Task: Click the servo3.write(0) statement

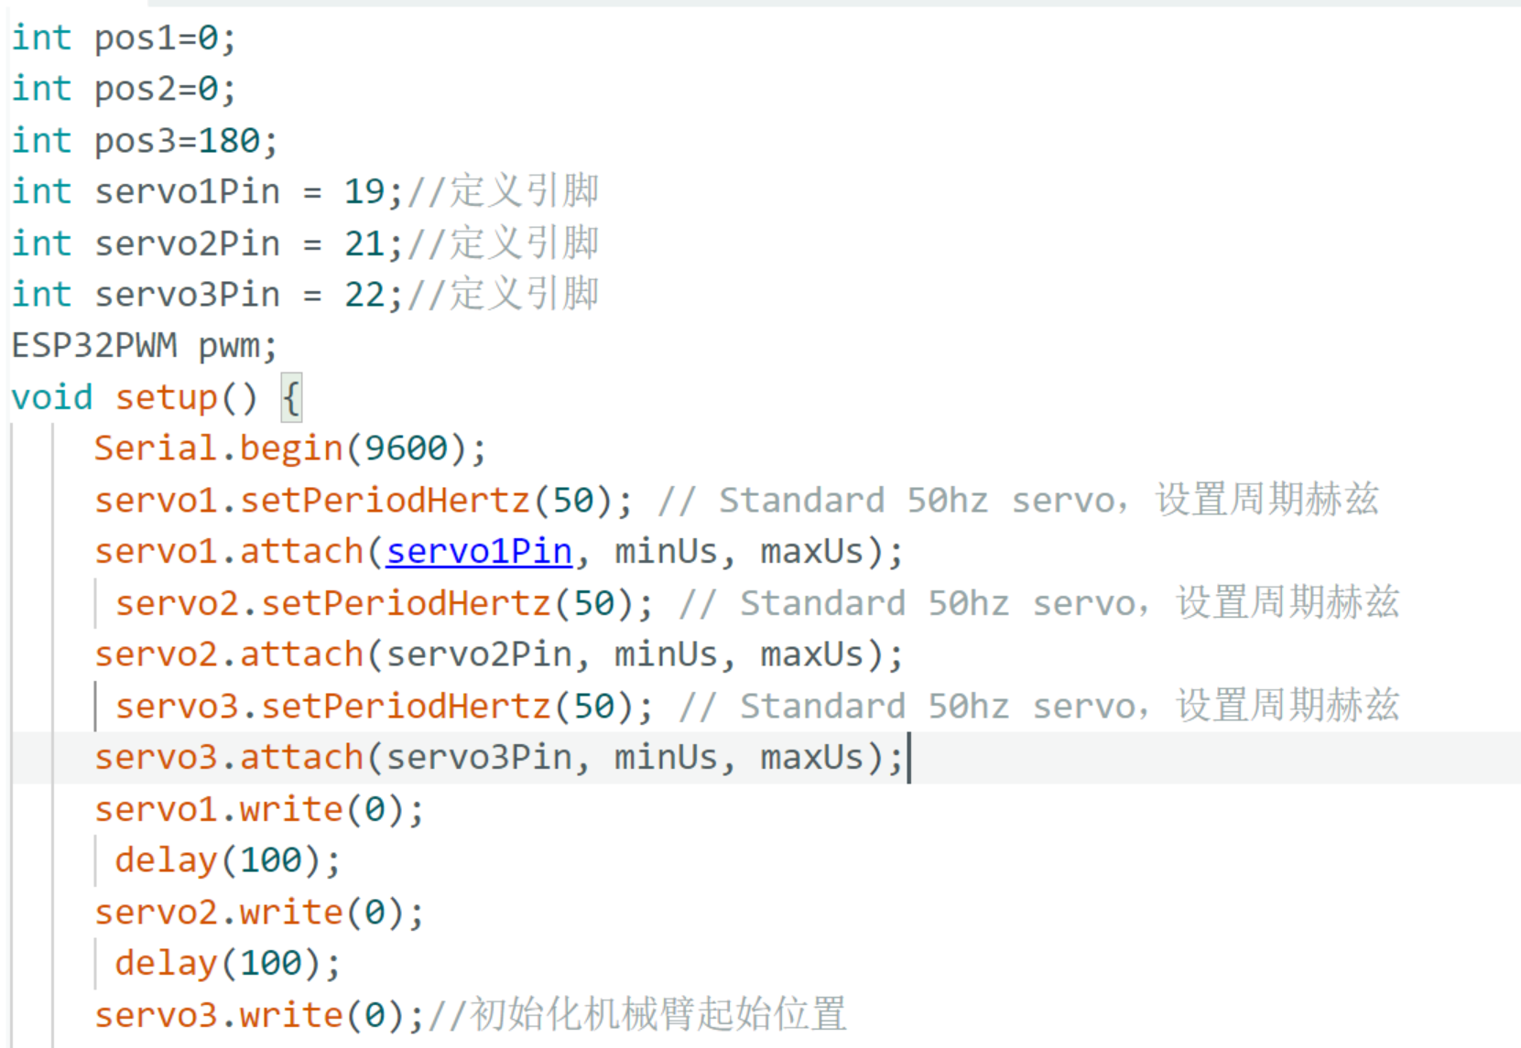Action: point(260,1016)
